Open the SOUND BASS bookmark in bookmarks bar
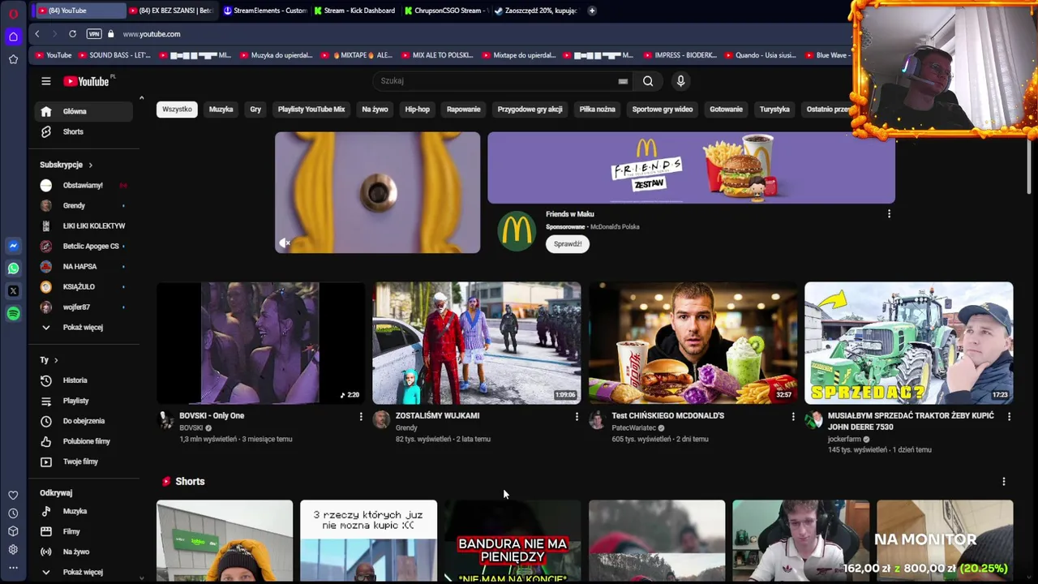1038x584 pixels. pos(114,55)
